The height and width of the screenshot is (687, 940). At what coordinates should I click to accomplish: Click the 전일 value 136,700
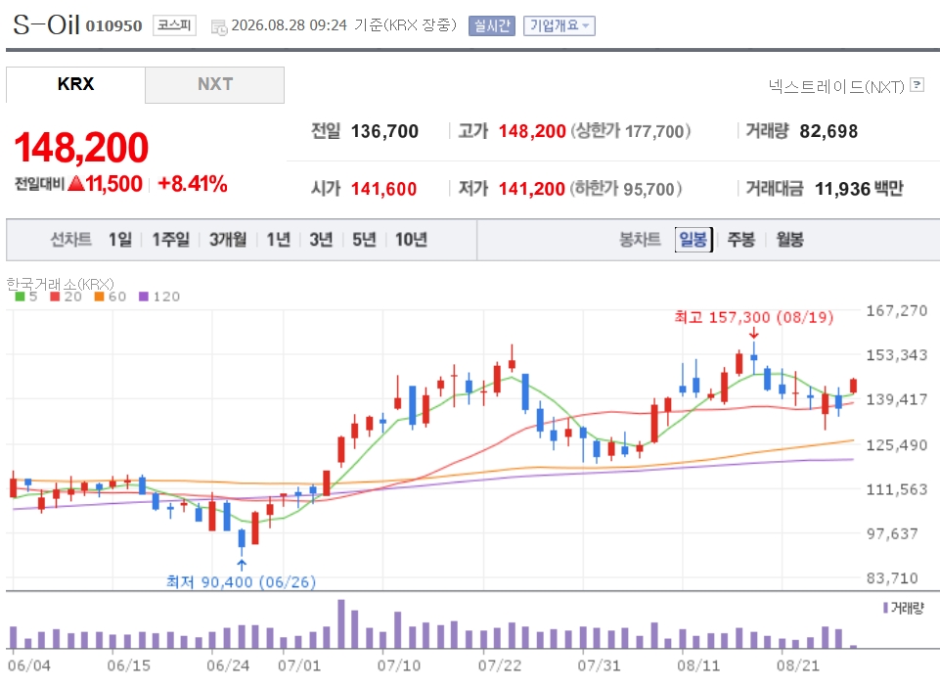(384, 131)
